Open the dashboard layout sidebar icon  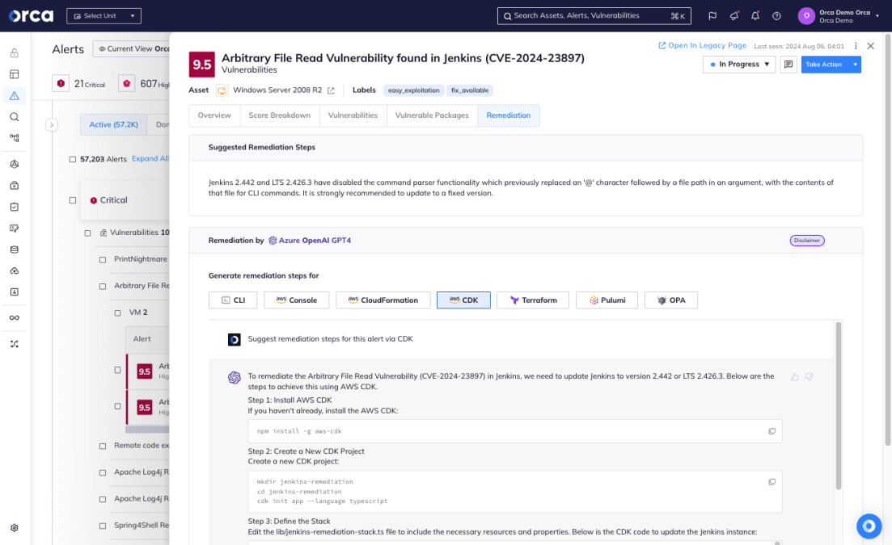[15, 73]
